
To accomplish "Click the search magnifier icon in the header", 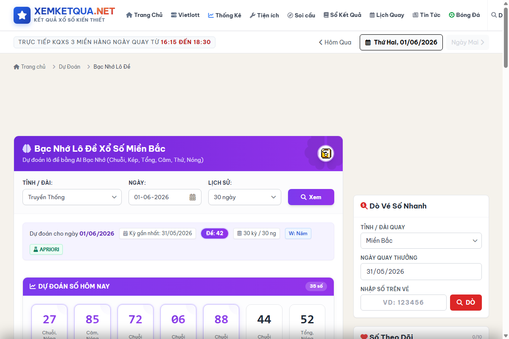I will tap(494, 15).
